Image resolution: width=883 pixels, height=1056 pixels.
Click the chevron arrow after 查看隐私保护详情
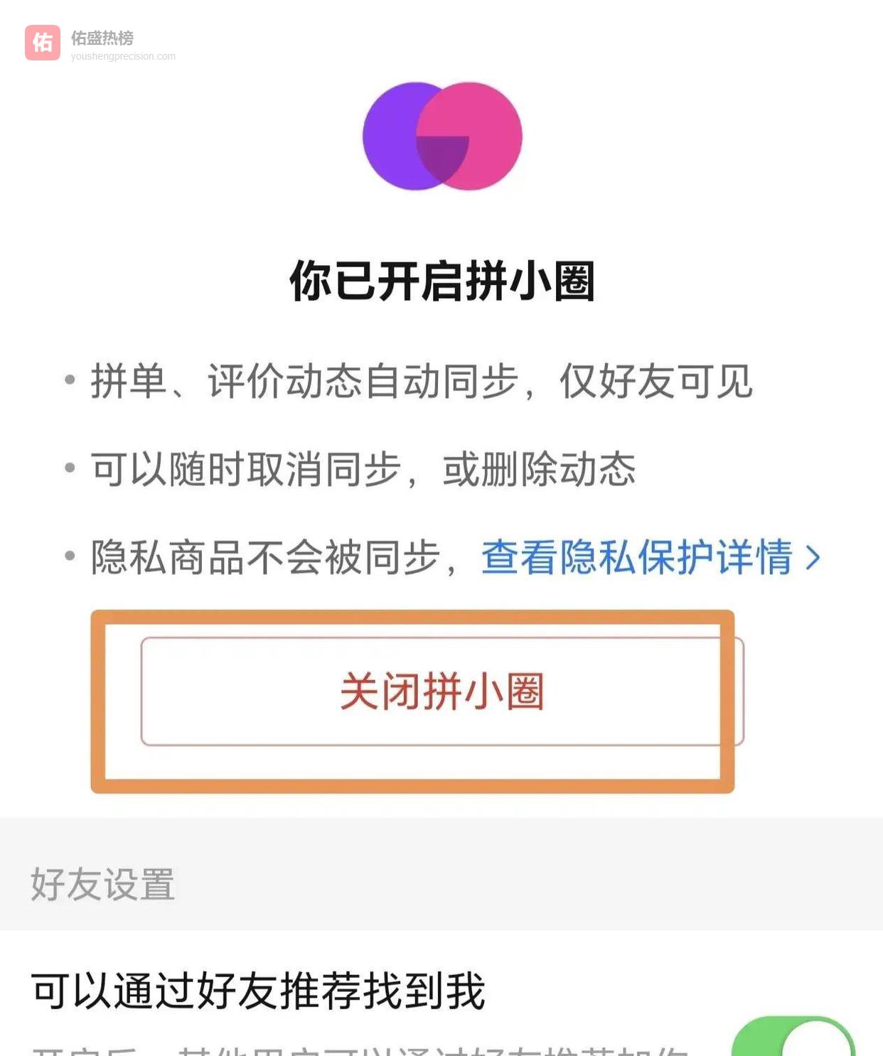813,557
